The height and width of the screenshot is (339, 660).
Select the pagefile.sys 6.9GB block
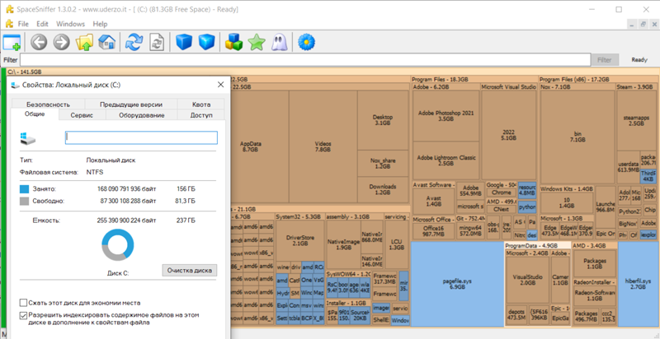(x=457, y=284)
